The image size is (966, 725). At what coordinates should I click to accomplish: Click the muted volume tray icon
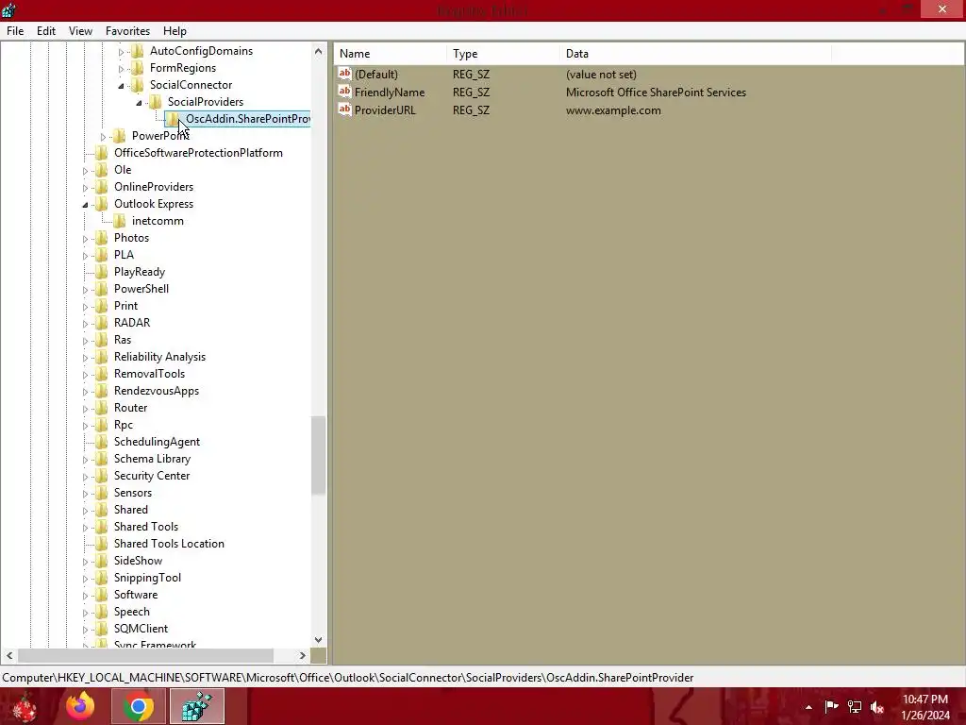coord(877,707)
